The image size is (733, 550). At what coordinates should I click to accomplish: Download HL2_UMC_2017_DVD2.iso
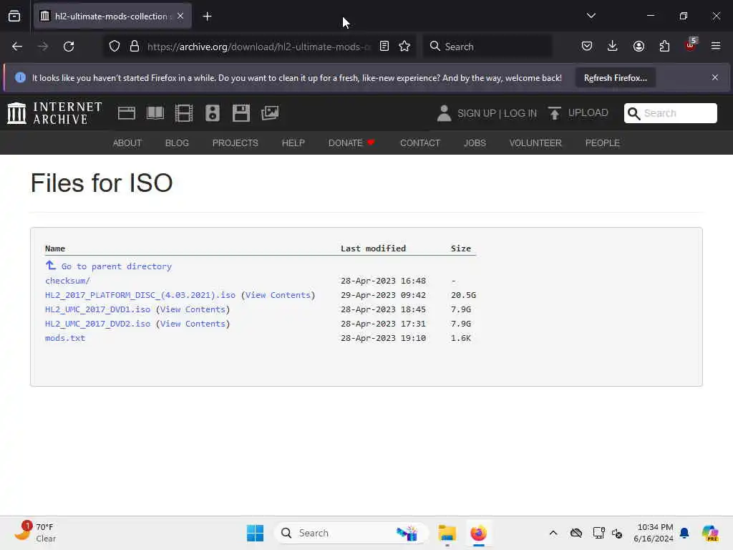(x=97, y=324)
